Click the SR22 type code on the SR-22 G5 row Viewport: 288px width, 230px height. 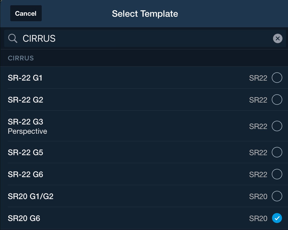258,153
